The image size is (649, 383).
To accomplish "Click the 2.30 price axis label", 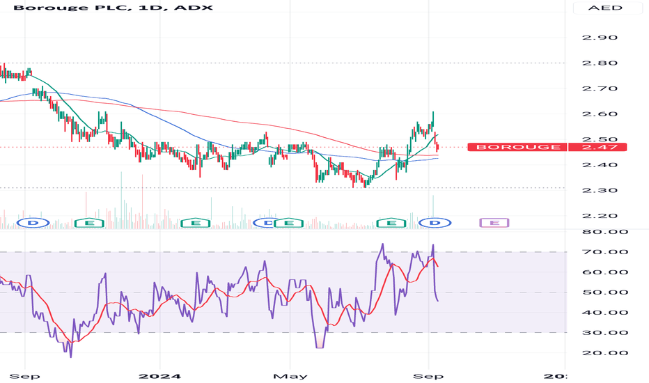I will click(600, 191).
